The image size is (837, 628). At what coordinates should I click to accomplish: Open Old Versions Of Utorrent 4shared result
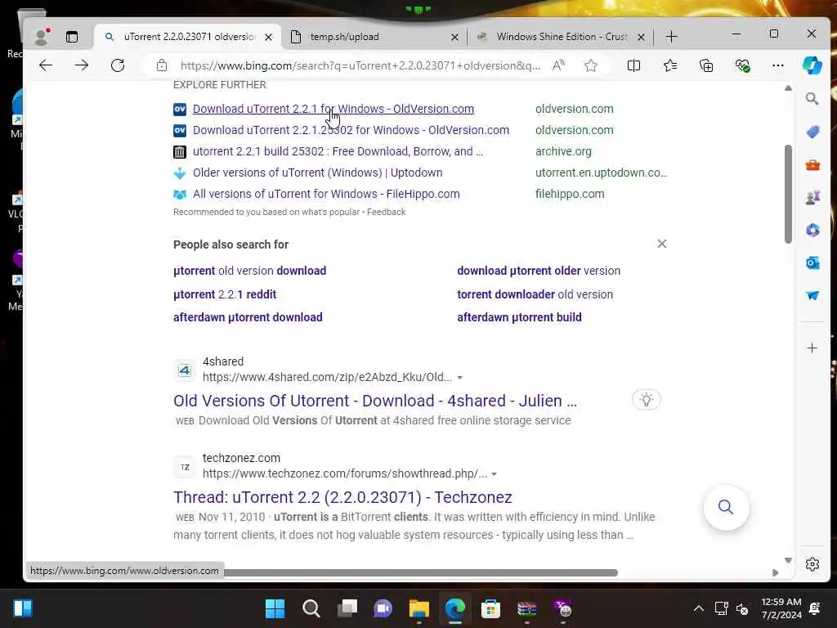[374, 401]
